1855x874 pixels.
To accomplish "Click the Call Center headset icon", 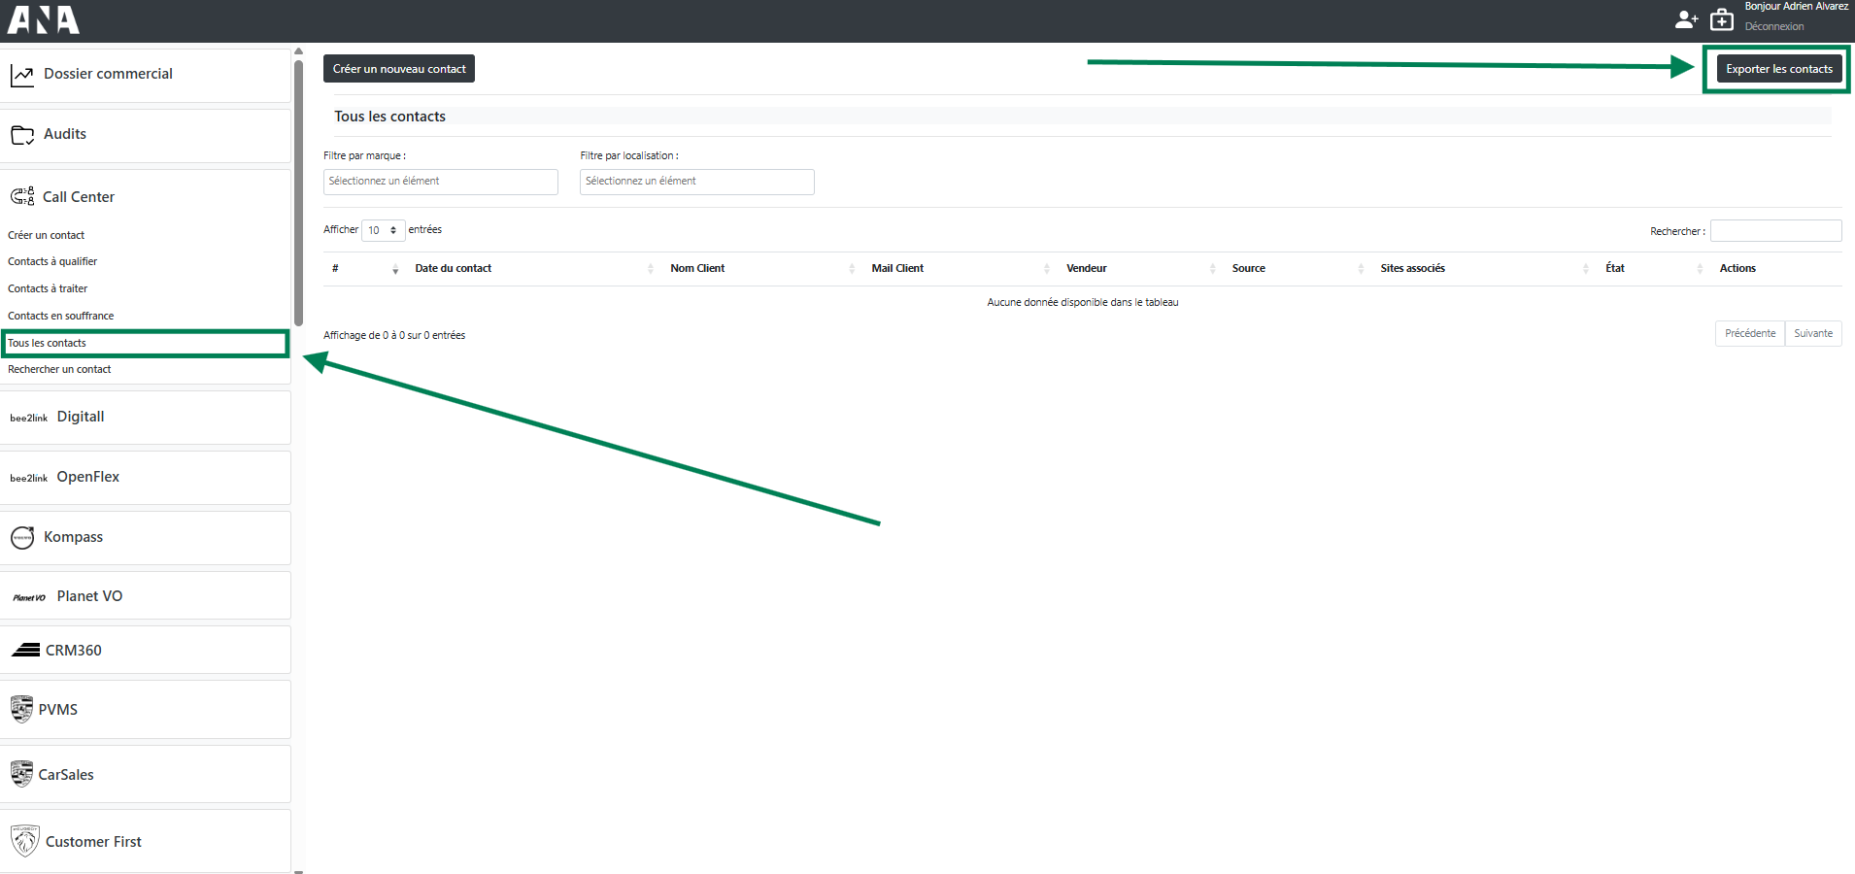I will click(22, 197).
